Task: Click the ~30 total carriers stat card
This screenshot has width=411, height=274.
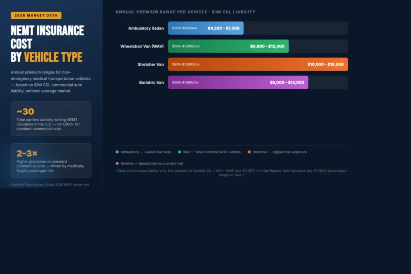Action: coord(51,118)
